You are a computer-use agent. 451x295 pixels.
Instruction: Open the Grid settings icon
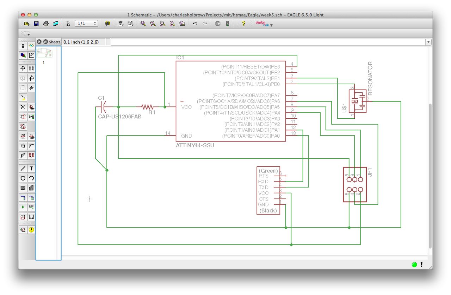point(26,33)
